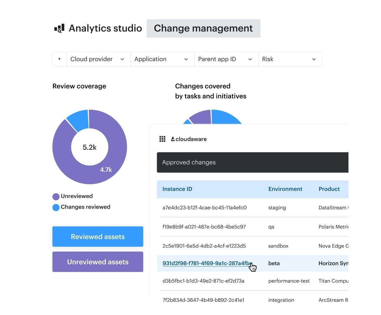Sort by Instance ID column header
The height and width of the screenshot is (315, 381).
coord(177,189)
